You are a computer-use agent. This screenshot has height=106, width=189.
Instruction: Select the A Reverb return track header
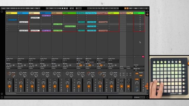123,13
